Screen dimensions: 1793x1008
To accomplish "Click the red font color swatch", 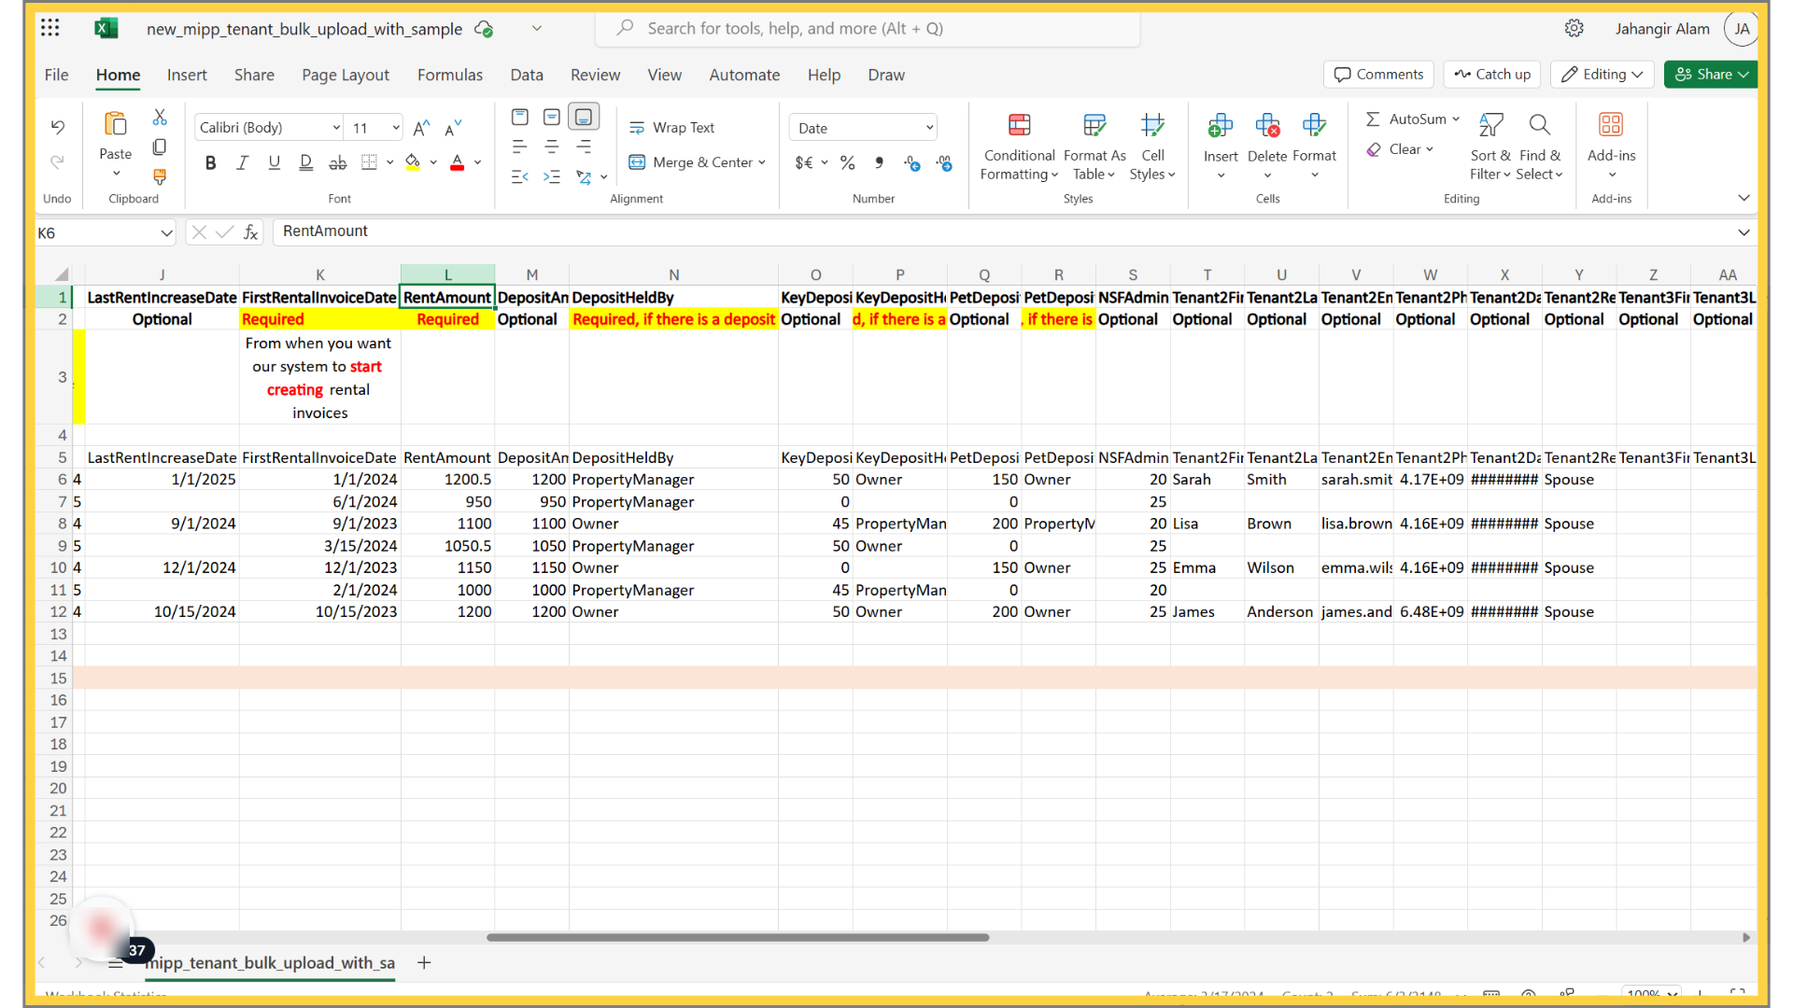I will [x=458, y=163].
